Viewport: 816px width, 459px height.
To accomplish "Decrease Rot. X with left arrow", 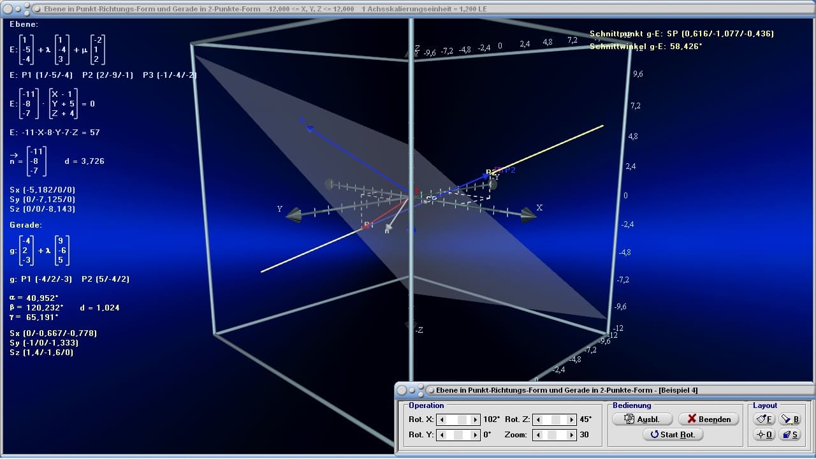I will click(x=442, y=419).
